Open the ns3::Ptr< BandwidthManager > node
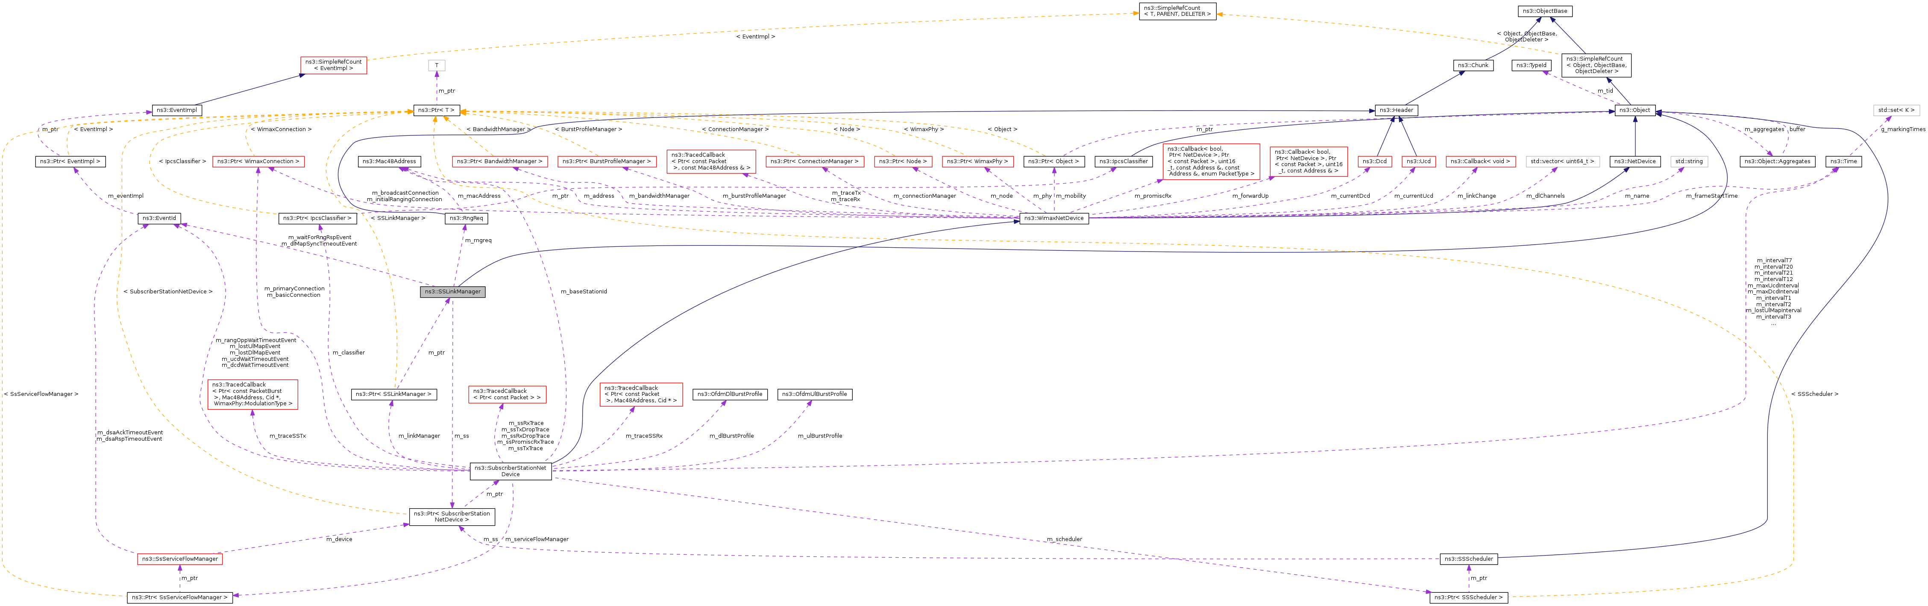The image size is (1928, 606). (x=500, y=161)
